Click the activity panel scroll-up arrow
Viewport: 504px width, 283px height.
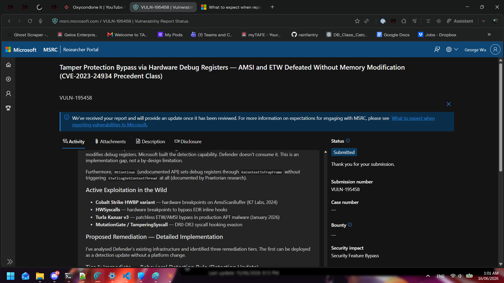(325, 152)
